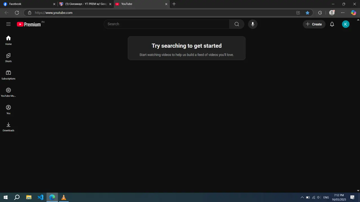Viewport: 360px width, 202px height.
Task: Click the YouTube search input field
Action: [x=166, y=24]
